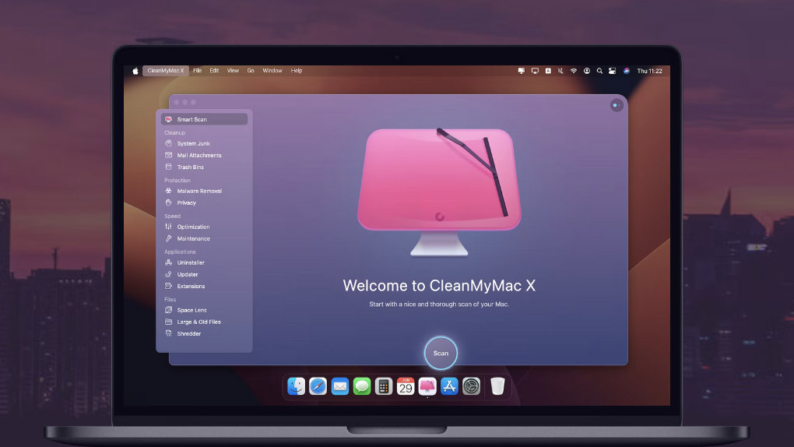Image resolution: width=794 pixels, height=447 pixels.
Task: Open the Go menu
Action: pos(251,71)
